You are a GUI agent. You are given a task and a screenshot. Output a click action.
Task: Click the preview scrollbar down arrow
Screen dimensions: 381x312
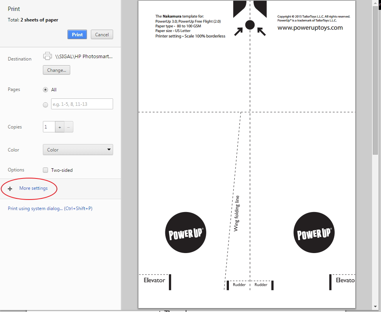point(375,307)
